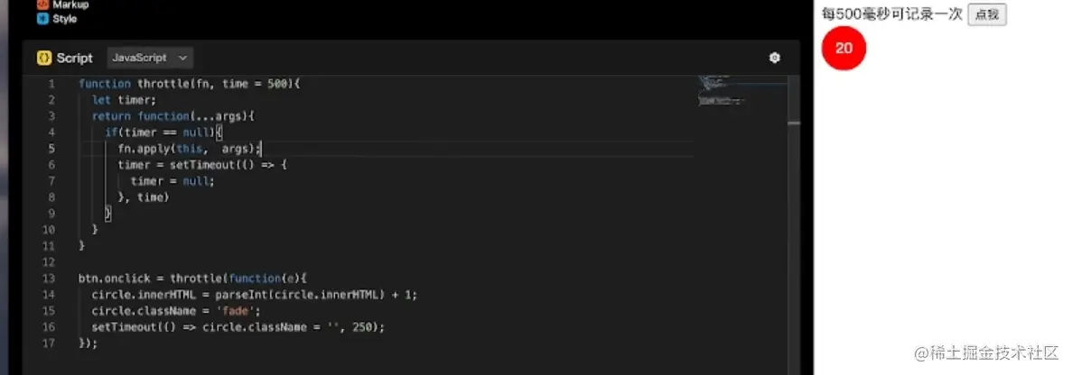Click the yellow Script panel icon
This screenshot has height=375, width=1072.
coord(43,58)
